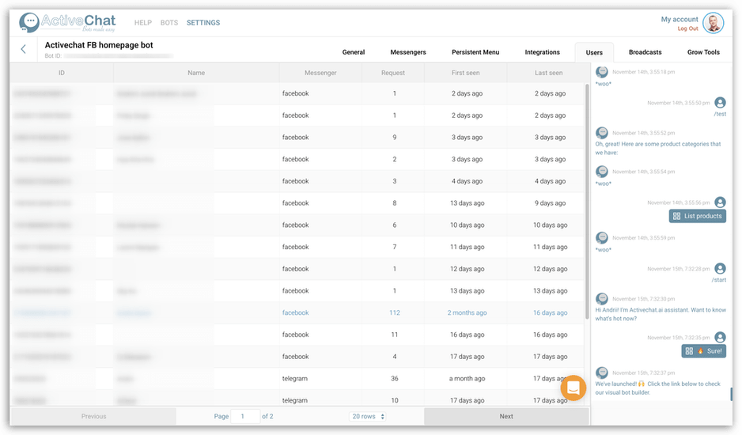
Task: Click user avatar beside /start message
Action: tap(720, 268)
